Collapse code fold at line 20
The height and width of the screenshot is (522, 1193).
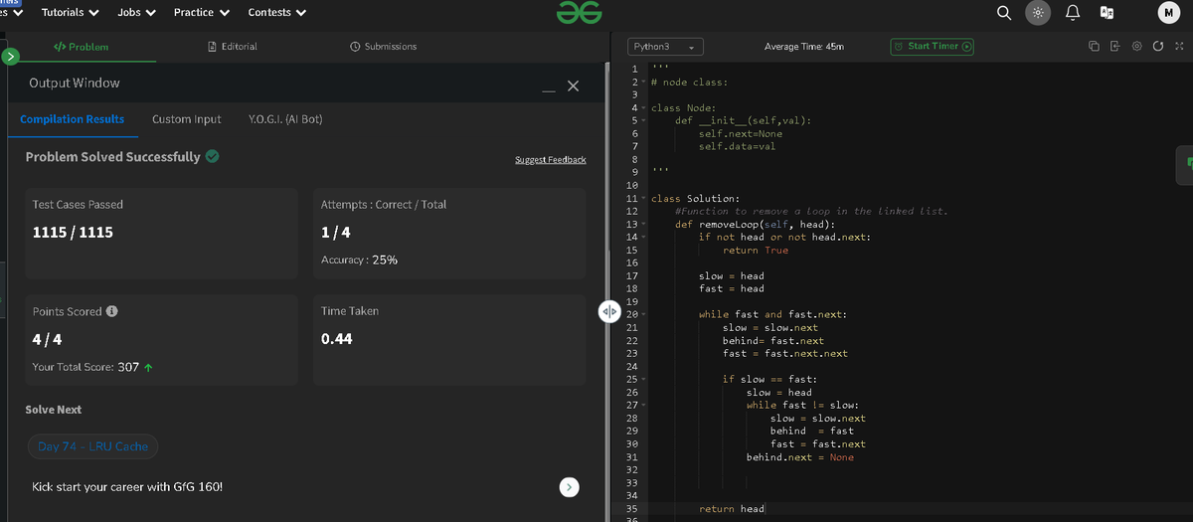tap(643, 315)
